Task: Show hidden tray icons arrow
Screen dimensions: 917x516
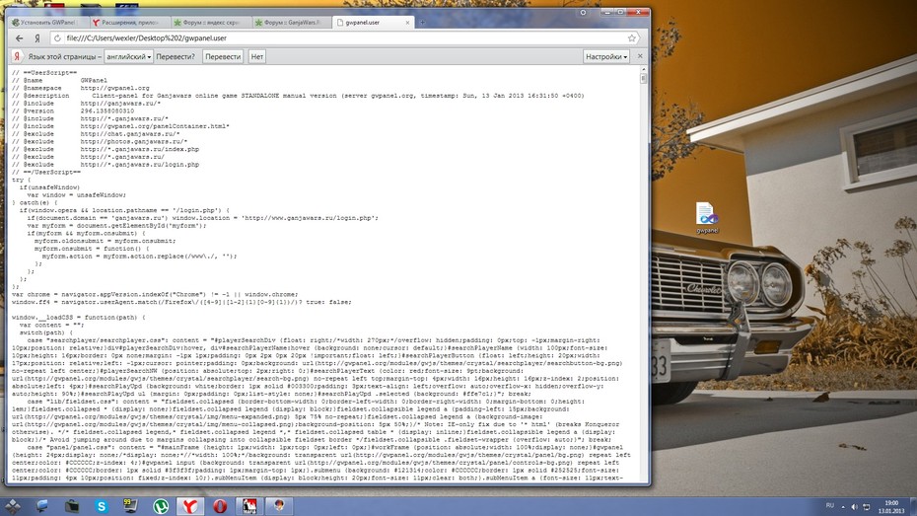Action: coord(843,507)
